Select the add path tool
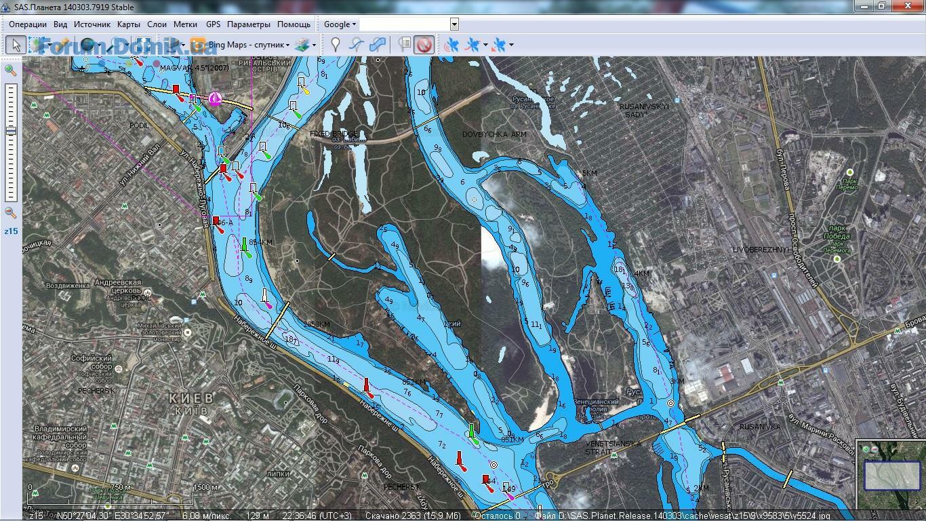This screenshot has width=926, height=521. click(357, 45)
